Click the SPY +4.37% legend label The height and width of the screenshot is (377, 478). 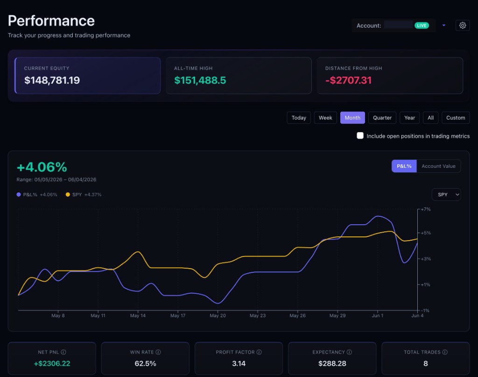coord(87,195)
